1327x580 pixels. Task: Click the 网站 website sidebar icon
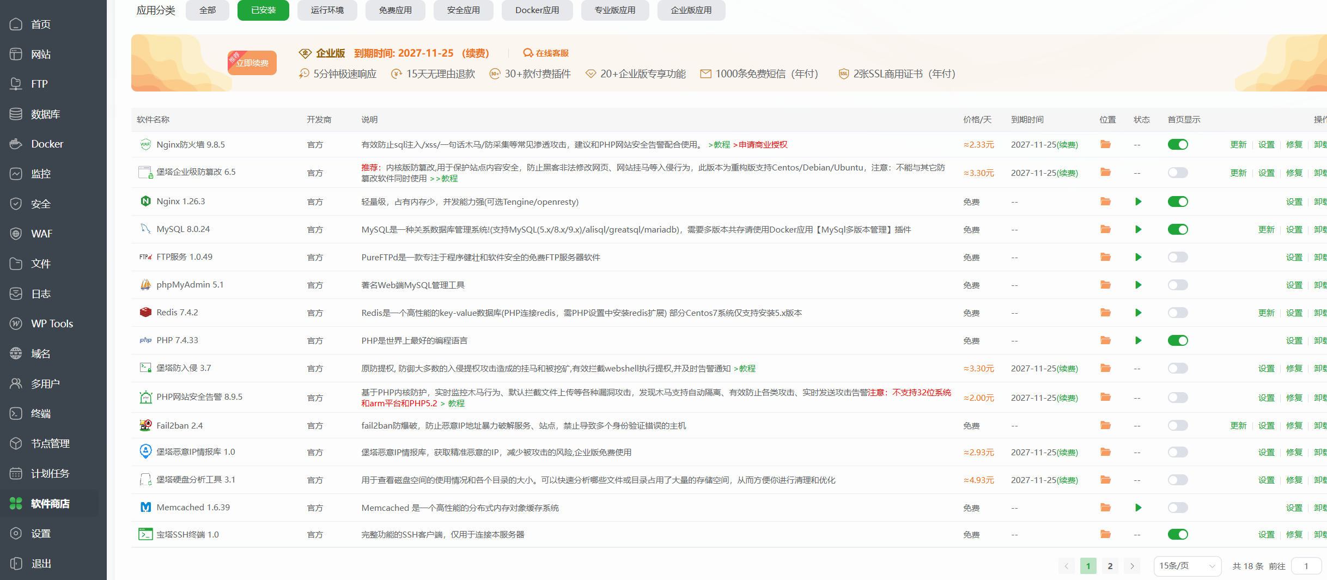tap(16, 54)
